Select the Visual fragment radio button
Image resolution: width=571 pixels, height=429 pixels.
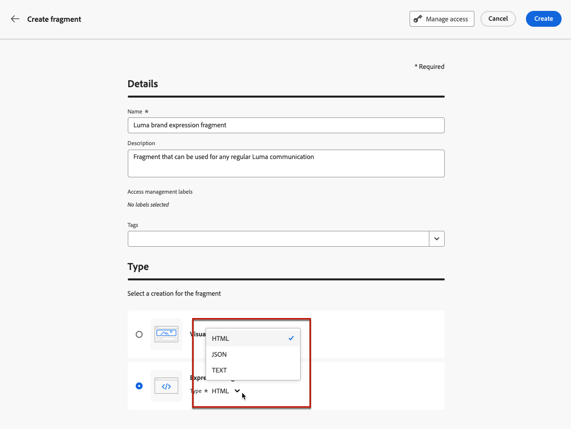coord(139,334)
